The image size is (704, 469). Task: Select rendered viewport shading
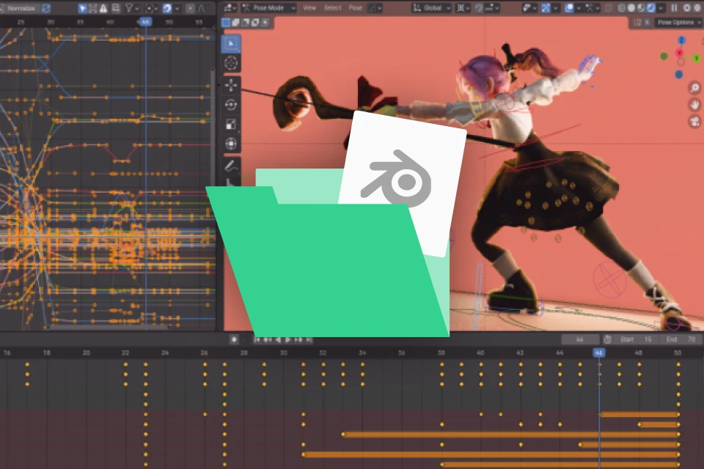click(x=650, y=8)
